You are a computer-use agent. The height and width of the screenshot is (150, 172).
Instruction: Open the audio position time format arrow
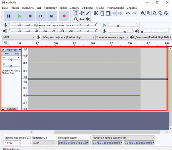tap(88, 143)
